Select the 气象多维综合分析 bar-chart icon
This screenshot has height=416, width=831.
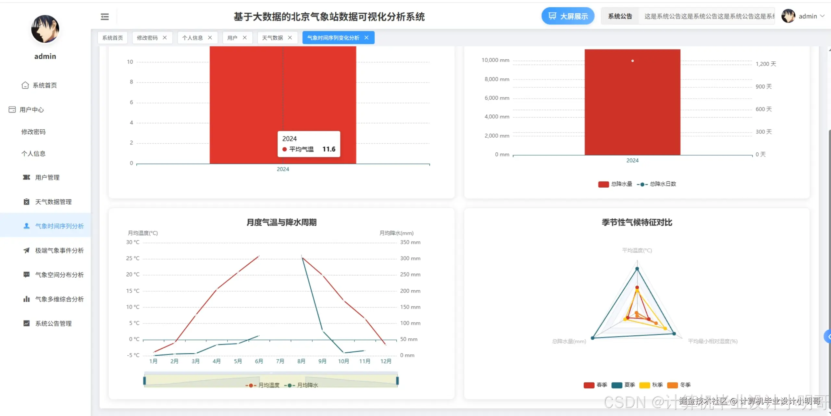pos(27,299)
